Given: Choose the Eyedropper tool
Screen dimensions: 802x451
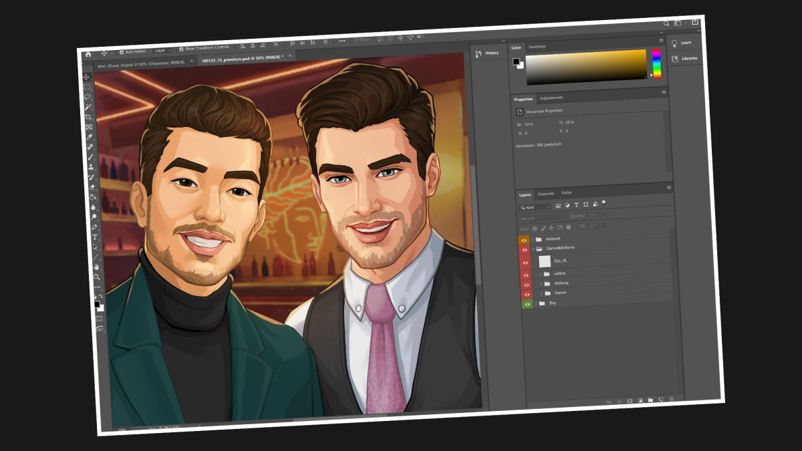Looking at the screenshot, I should [90, 137].
